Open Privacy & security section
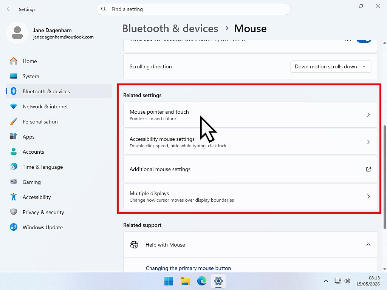 click(x=59, y=212)
